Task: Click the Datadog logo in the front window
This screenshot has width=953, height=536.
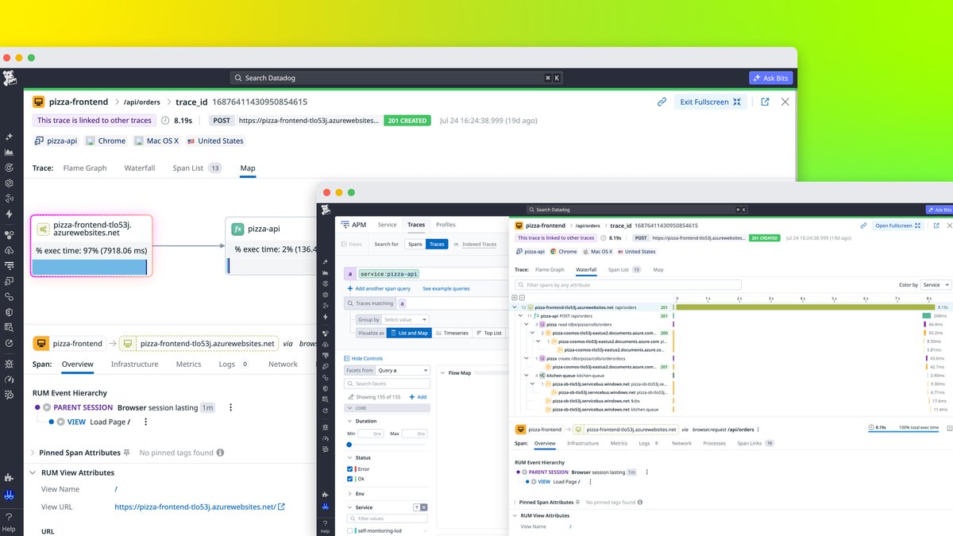Action: point(326,210)
